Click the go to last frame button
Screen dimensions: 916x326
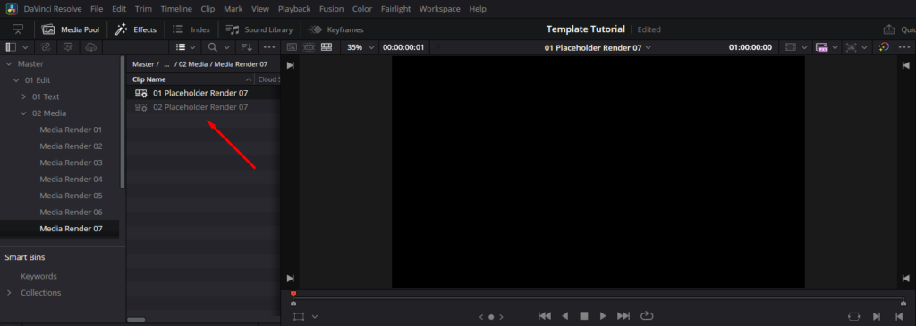pyautogui.click(x=623, y=316)
